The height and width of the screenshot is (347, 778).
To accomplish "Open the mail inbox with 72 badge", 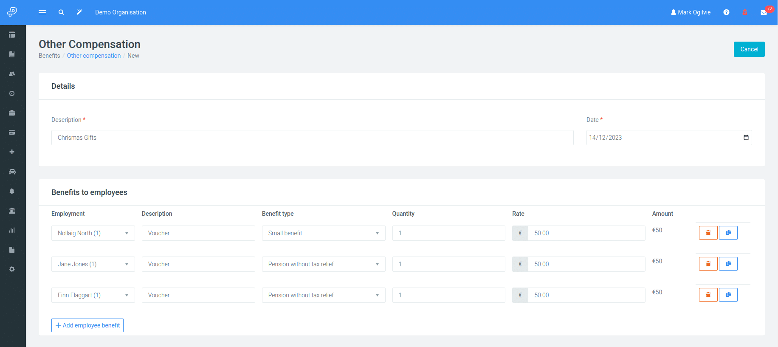I will (764, 12).
